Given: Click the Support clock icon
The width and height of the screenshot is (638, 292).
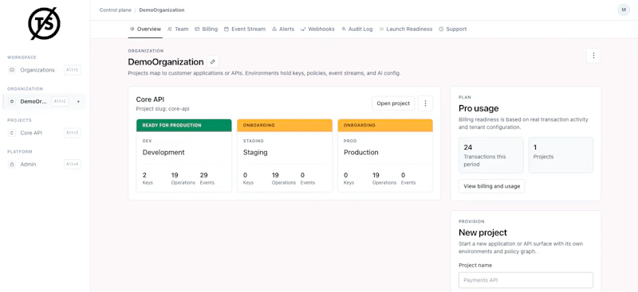Looking at the screenshot, I should pyautogui.click(x=441, y=29).
